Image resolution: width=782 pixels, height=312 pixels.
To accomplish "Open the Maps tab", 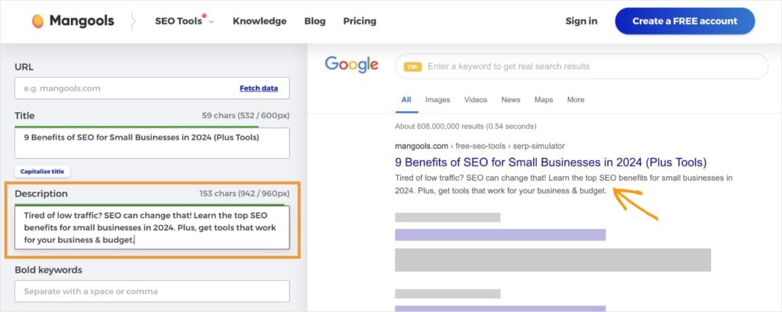I will [x=544, y=100].
